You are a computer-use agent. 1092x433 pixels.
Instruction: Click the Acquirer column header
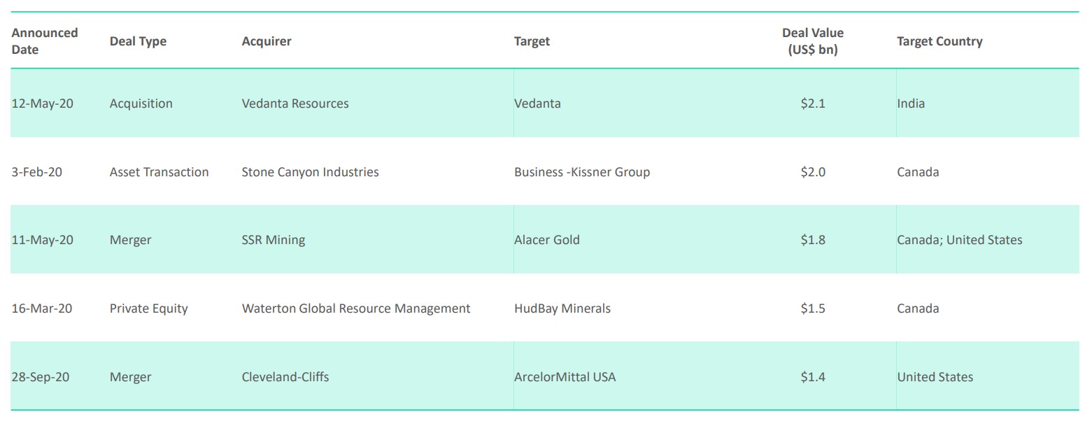coord(267,41)
